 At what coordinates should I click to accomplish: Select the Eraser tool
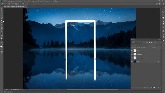pyautogui.click(x=2, y=25)
